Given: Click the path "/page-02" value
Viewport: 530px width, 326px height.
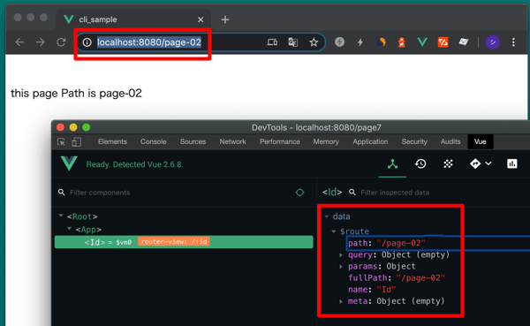Looking at the screenshot, I should pyautogui.click(x=401, y=243).
